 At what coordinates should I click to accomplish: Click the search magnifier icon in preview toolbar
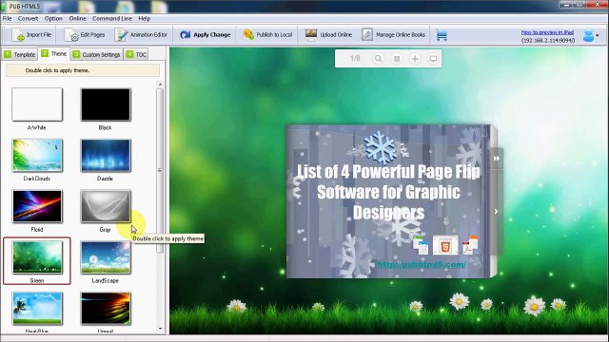pos(378,59)
